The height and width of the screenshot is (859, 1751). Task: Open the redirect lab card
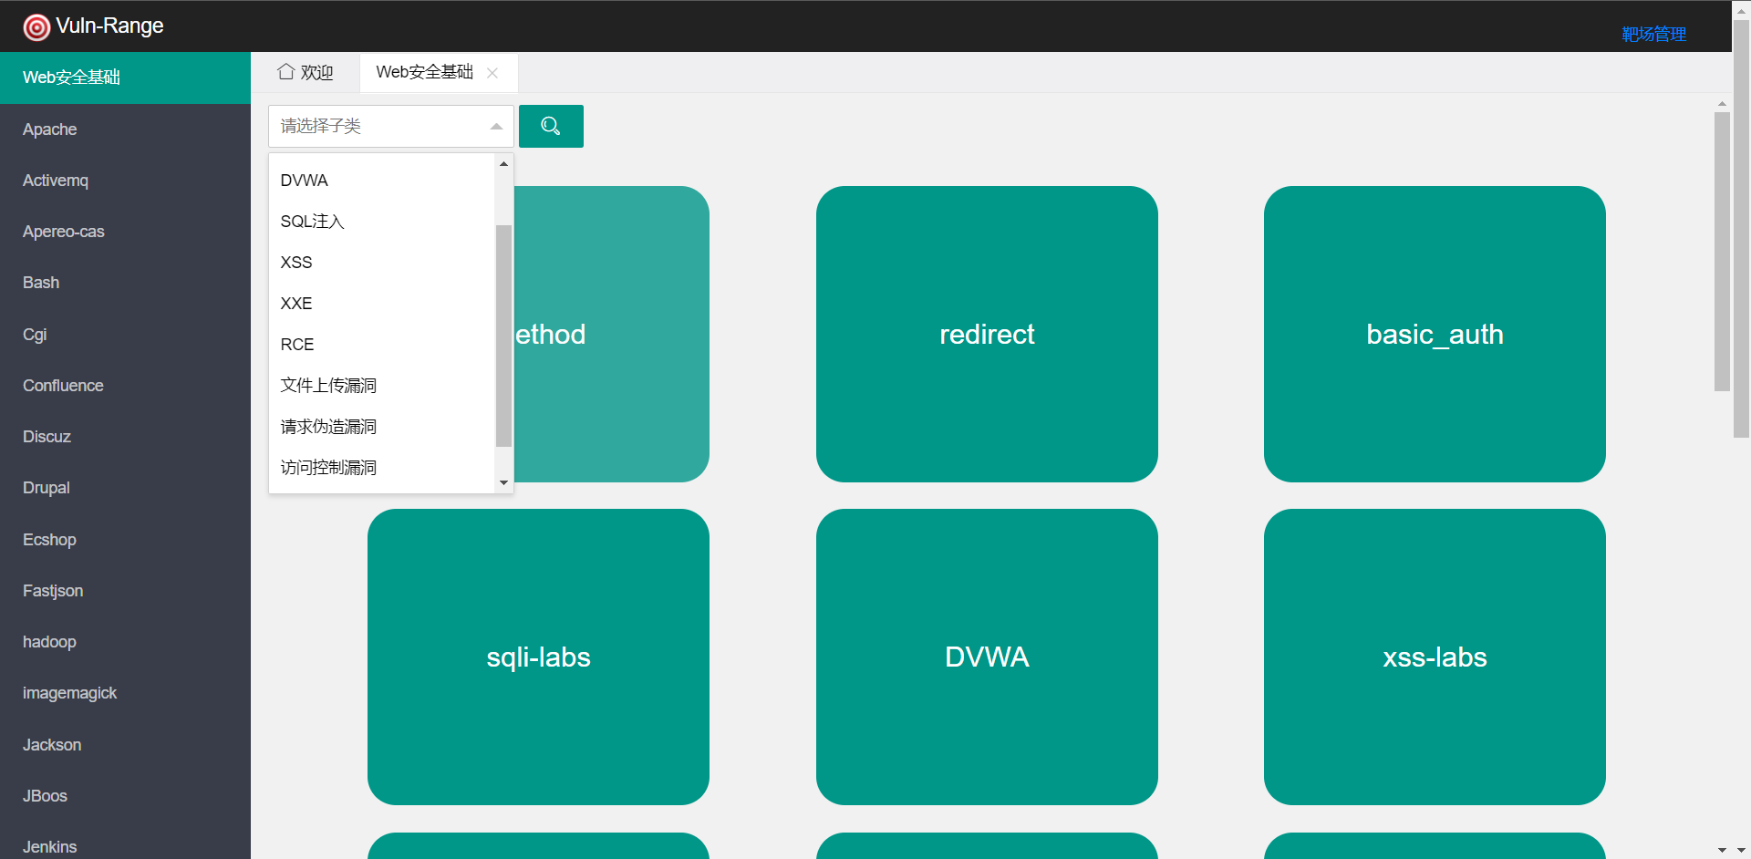click(987, 334)
